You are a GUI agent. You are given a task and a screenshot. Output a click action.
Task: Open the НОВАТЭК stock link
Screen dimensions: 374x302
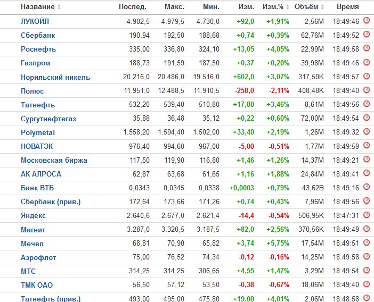click(37, 146)
